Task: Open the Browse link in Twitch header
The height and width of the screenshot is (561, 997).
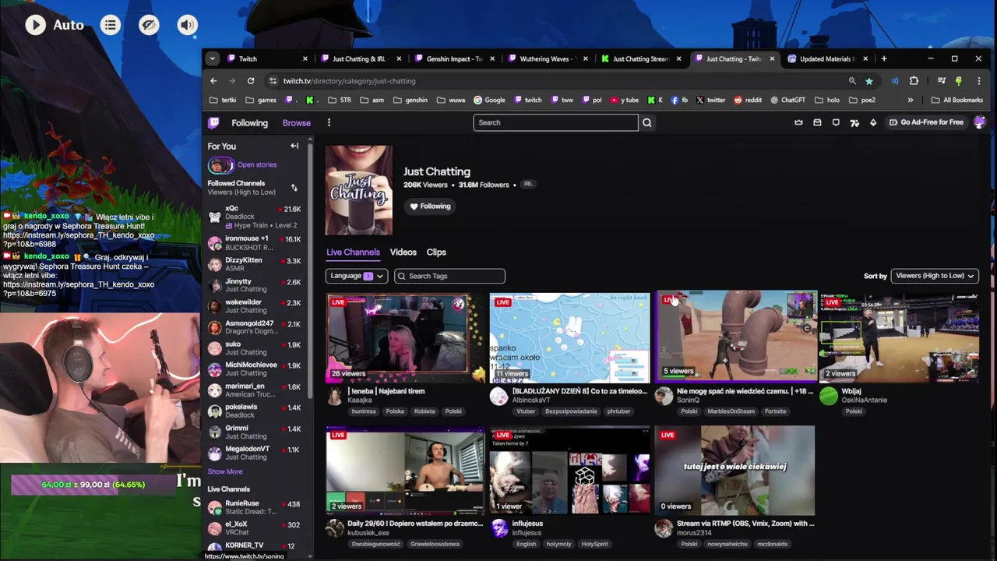Action: pos(296,123)
